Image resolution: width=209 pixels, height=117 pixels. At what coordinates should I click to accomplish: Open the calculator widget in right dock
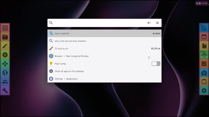point(204,64)
